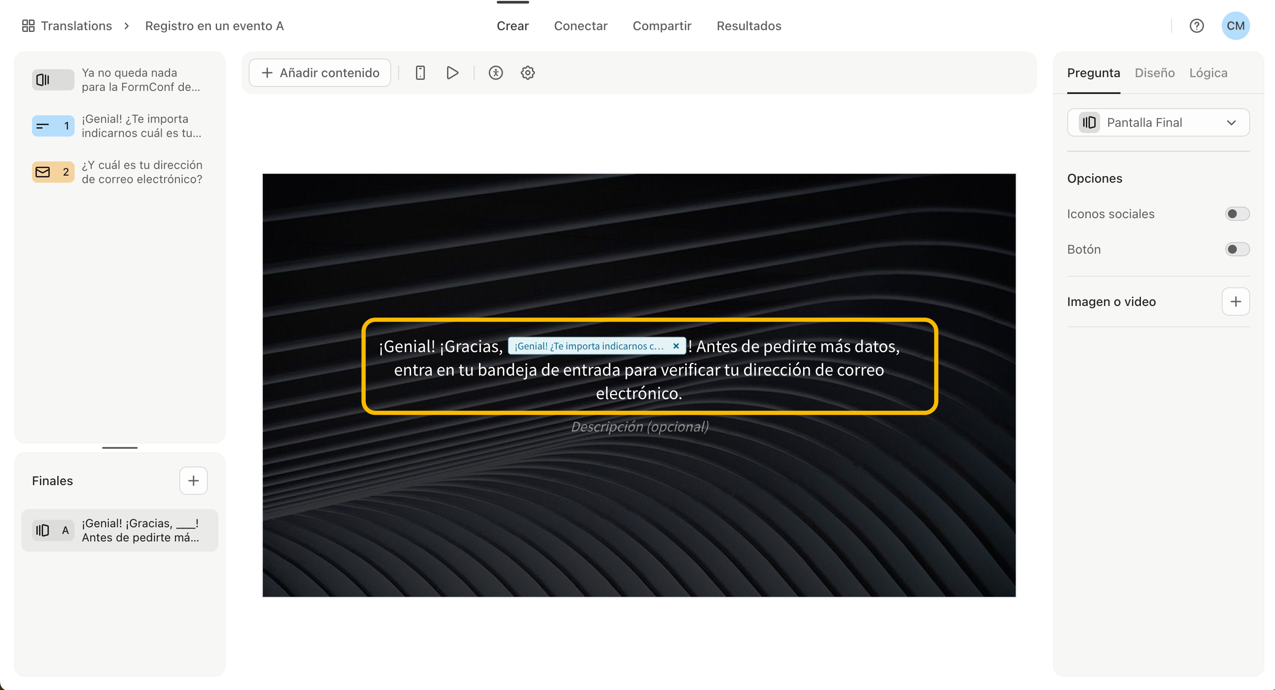Click the sidebar panel resize handle above Finales
Viewport: 1275px width, 690px height.
[120, 447]
